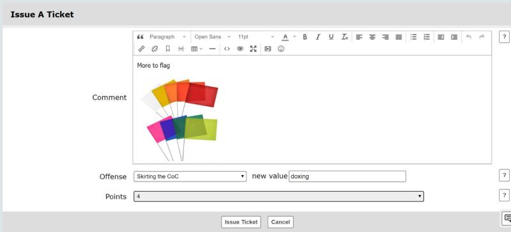This screenshot has height=232, width=511.
Task: Switch editor to fullscreen mode
Action: (x=253, y=49)
